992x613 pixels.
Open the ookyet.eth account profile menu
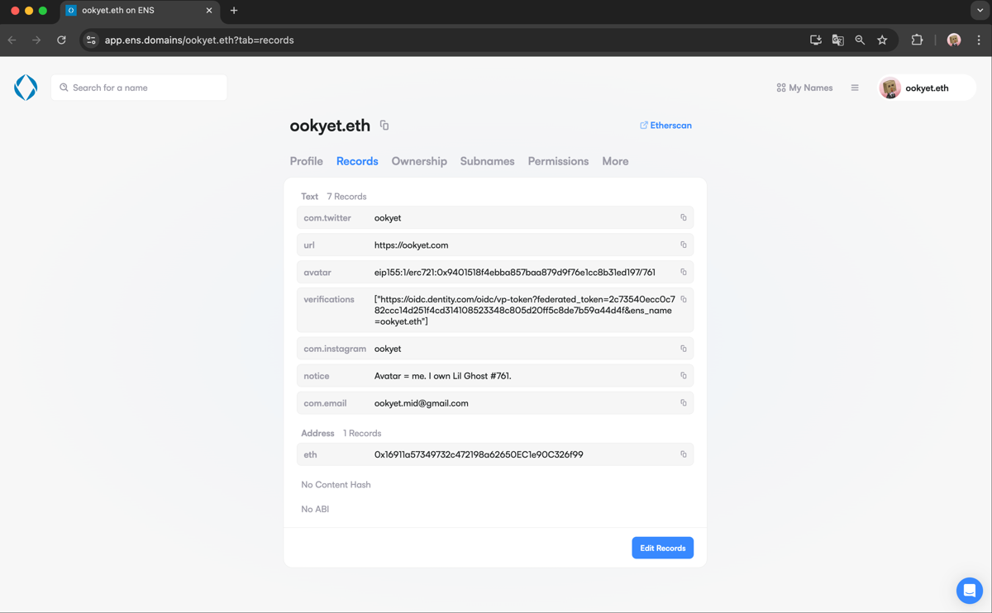(926, 88)
